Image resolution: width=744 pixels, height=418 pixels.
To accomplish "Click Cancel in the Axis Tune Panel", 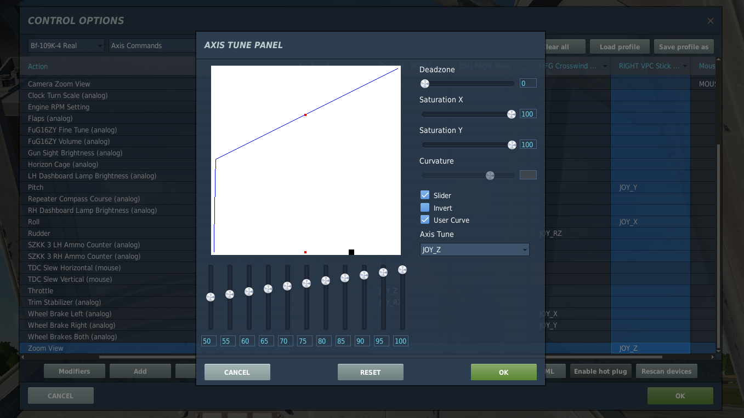I will click(x=237, y=372).
